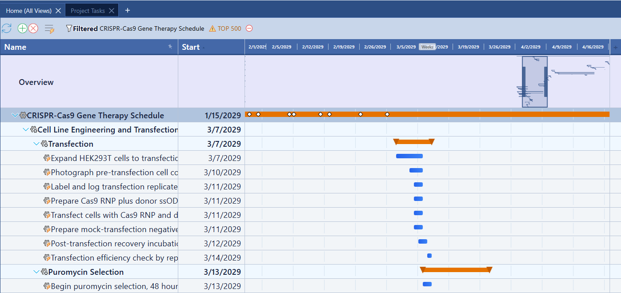Click the 2/12/2029 timeline date label
Viewport: 621px width, 293px height.
[x=313, y=47]
